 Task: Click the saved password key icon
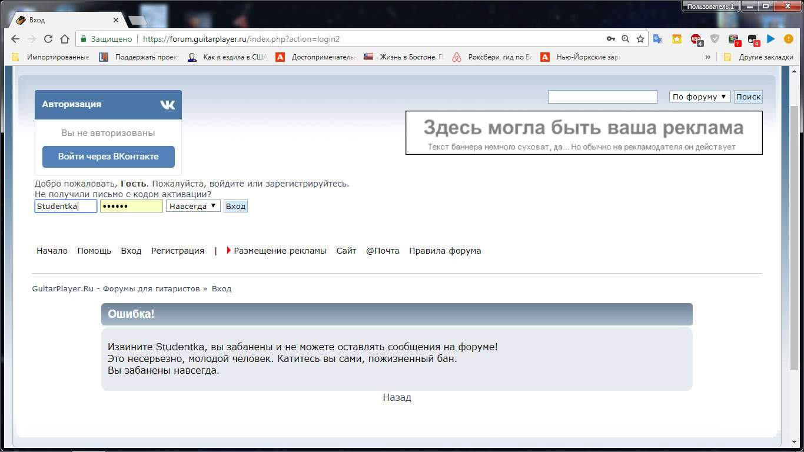pos(611,39)
